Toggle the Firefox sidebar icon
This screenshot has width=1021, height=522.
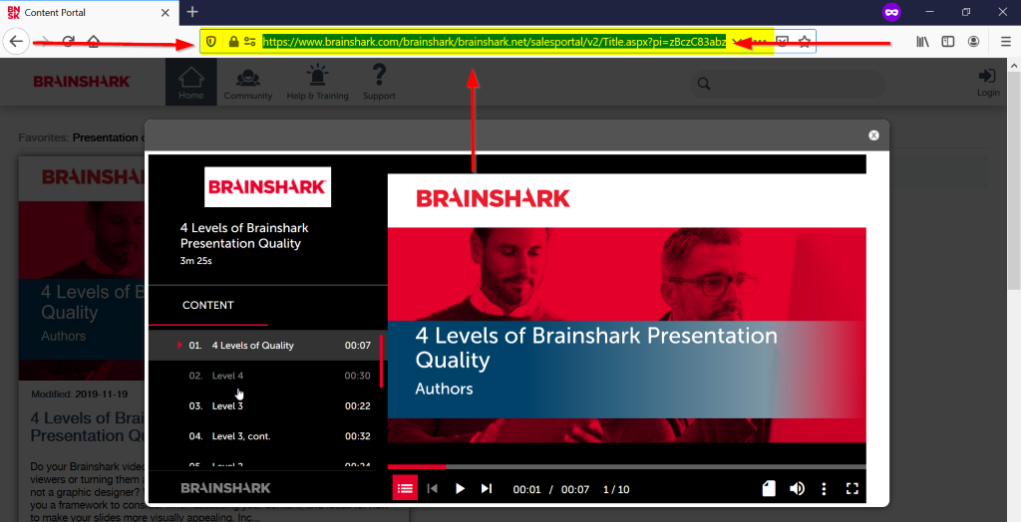click(x=948, y=42)
